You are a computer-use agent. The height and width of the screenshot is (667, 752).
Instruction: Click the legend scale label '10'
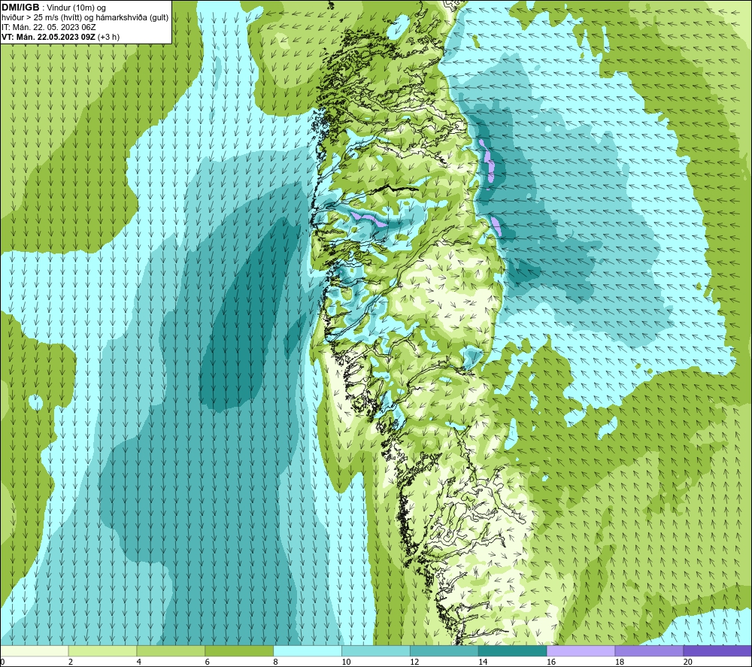[x=346, y=662]
